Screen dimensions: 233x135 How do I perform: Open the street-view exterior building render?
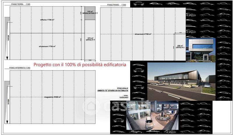click(181, 81)
